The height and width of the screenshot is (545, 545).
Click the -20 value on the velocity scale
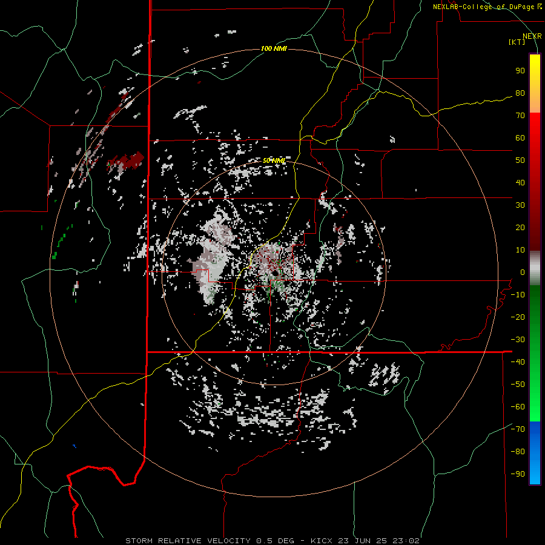[518, 317]
